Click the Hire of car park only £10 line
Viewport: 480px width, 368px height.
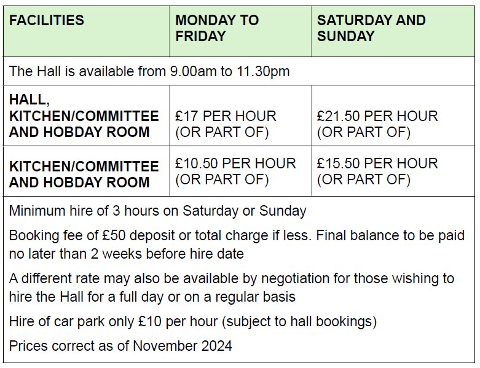[x=192, y=321]
